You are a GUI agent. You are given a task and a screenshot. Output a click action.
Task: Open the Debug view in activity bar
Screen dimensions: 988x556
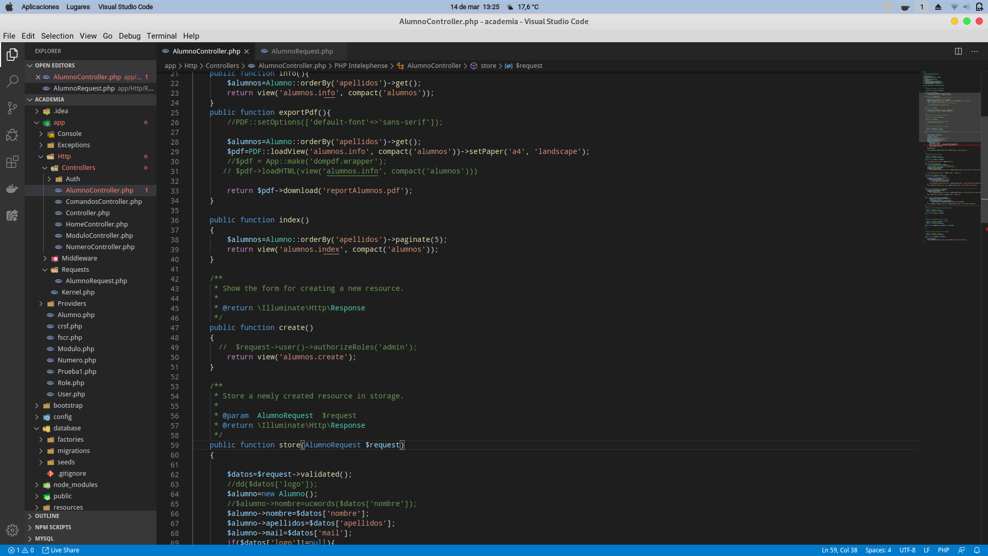[12, 135]
